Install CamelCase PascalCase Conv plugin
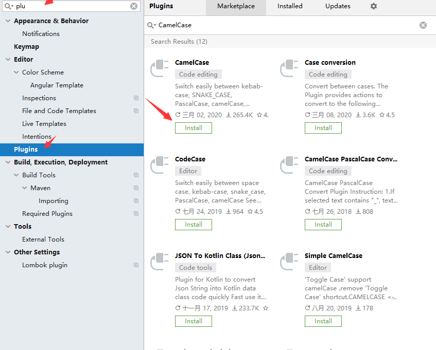The width and height of the screenshot is (436, 350). point(323,225)
